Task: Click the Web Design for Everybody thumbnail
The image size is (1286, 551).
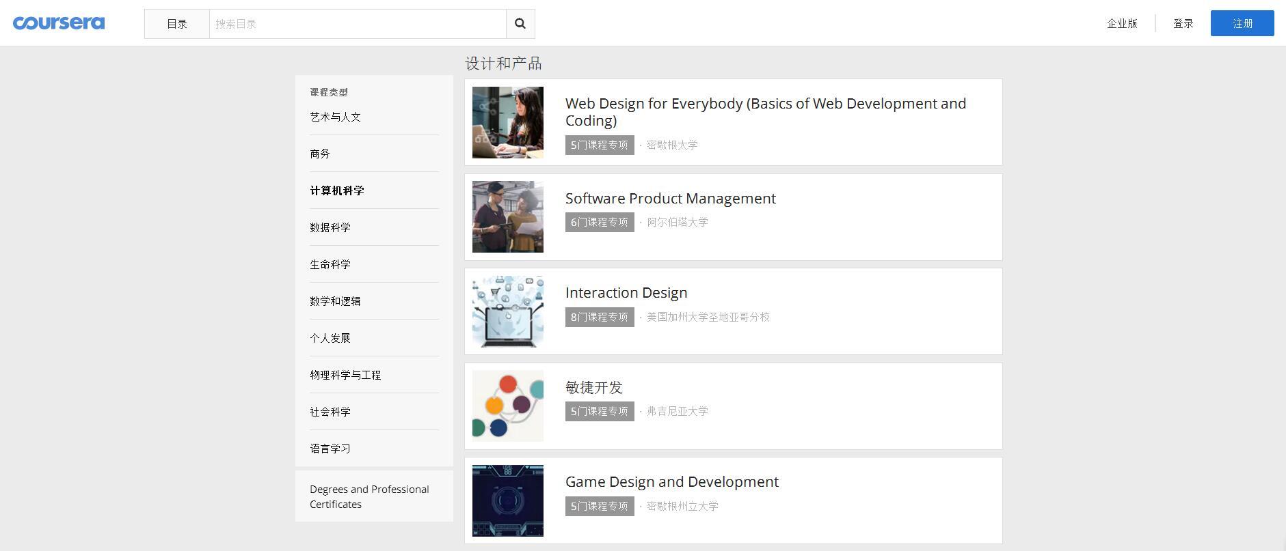Action: click(508, 122)
